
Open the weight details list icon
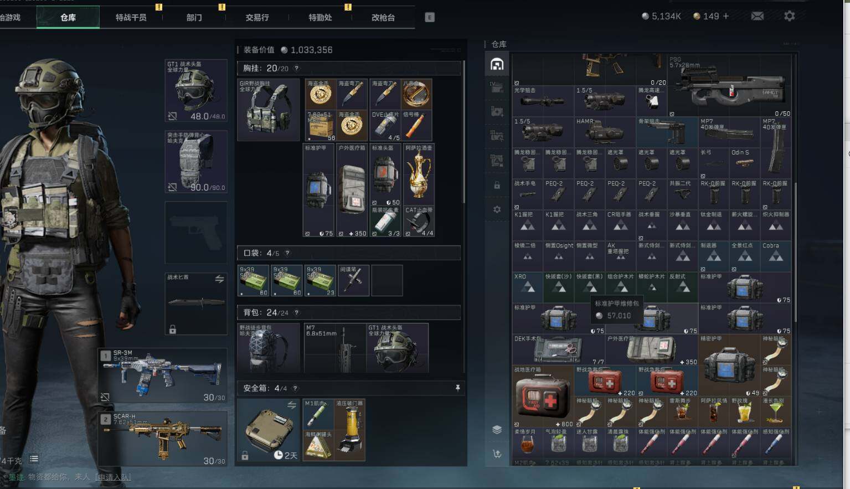[x=34, y=459]
